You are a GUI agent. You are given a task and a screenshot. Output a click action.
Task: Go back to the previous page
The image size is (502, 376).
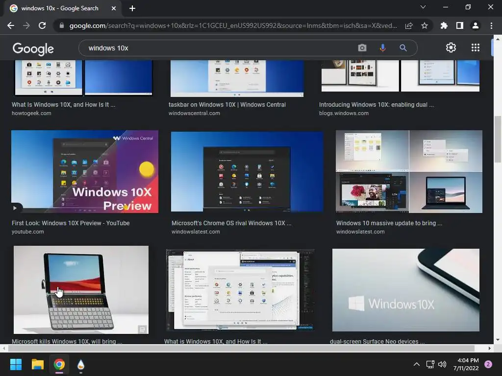[x=11, y=25]
